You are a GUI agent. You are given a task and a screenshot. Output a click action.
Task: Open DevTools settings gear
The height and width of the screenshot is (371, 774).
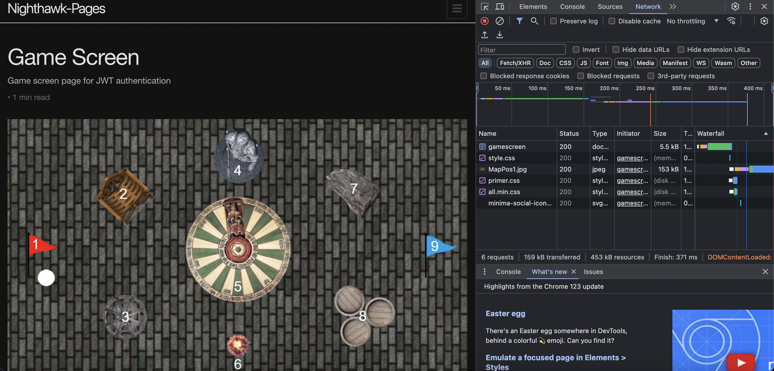point(735,7)
